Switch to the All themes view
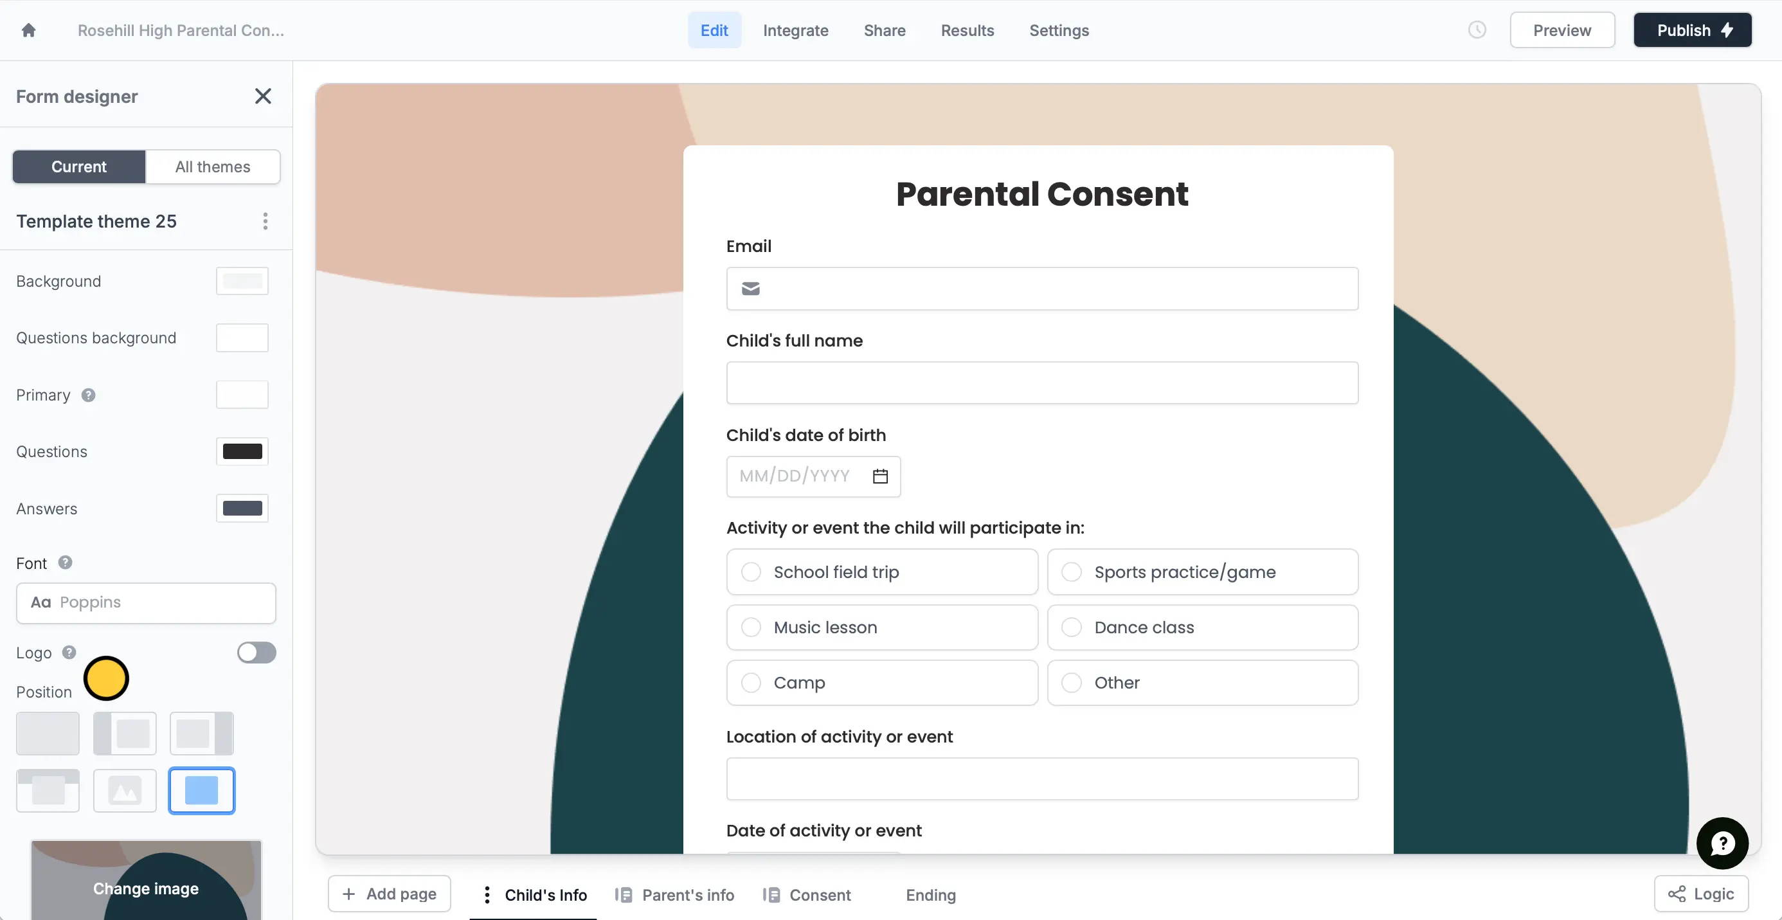 tap(212, 166)
